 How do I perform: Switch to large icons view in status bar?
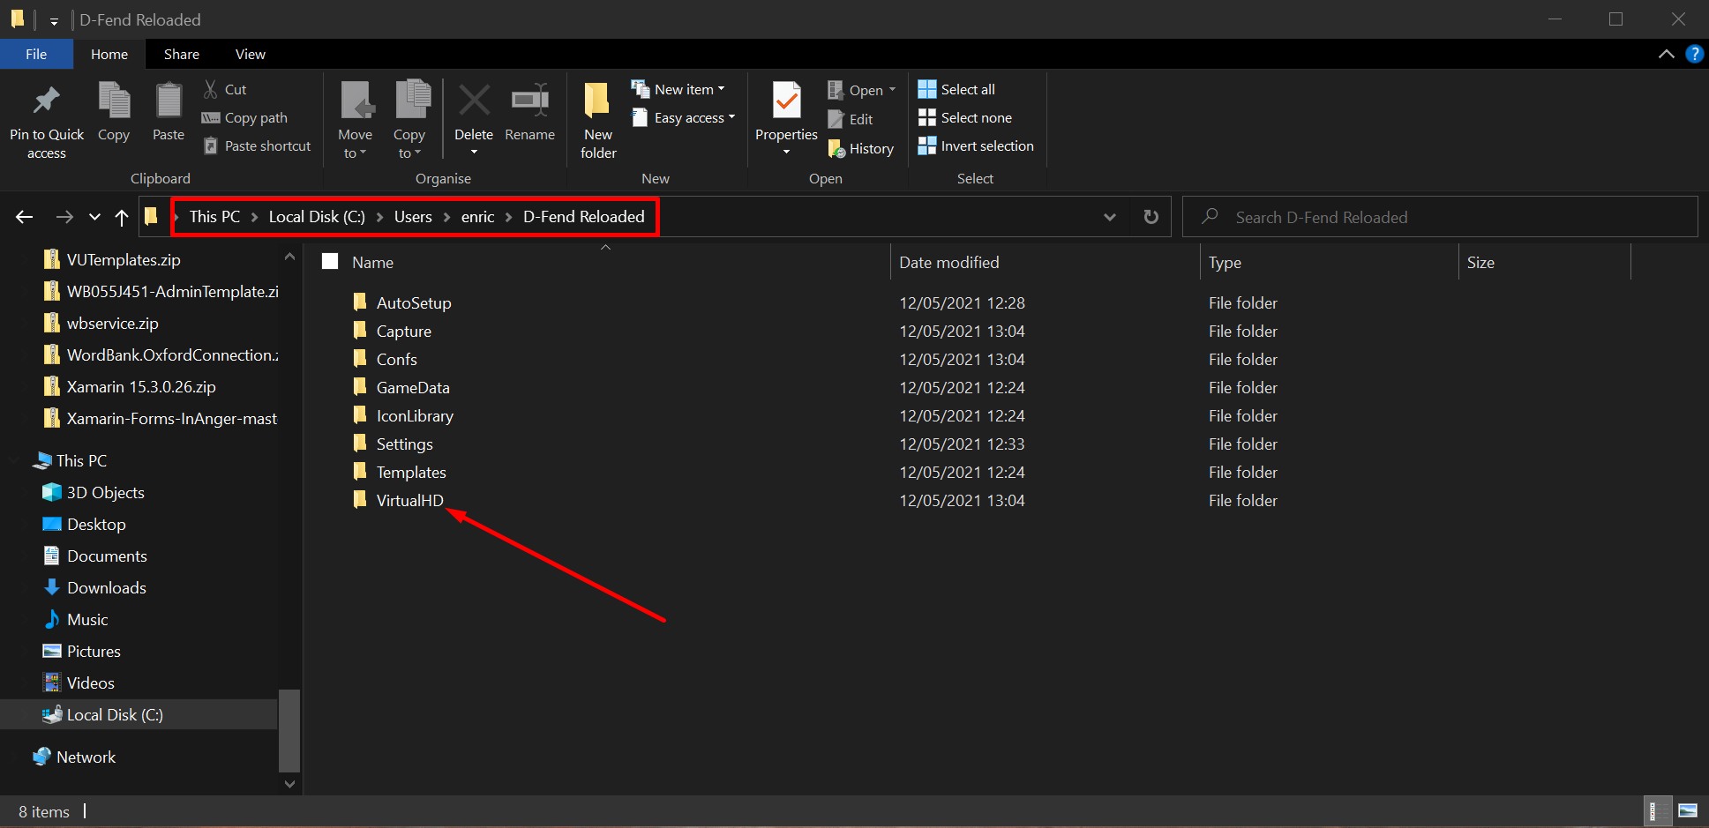point(1687,811)
